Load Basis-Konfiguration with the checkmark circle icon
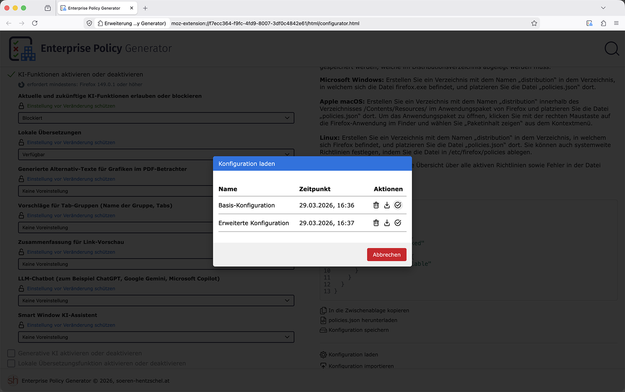The image size is (625, 392). (398, 205)
